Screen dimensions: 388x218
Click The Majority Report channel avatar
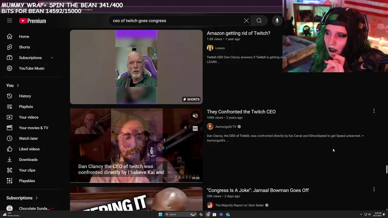click(210, 205)
